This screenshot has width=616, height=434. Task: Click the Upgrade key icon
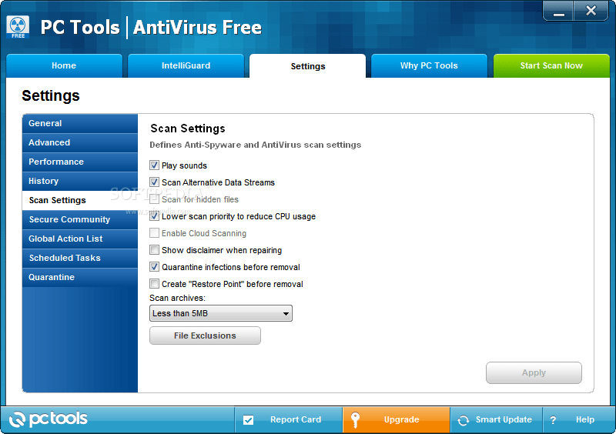[x=355, y=420]
